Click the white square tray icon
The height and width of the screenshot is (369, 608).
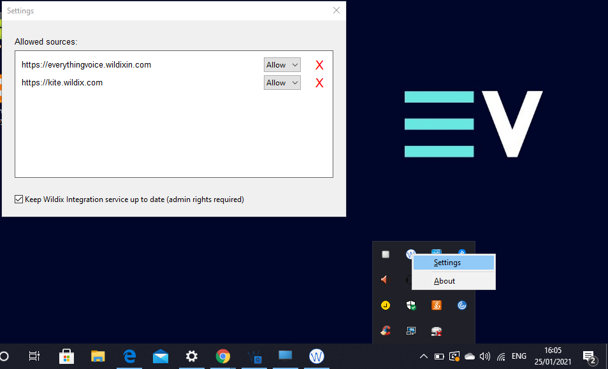pos(386,254)
